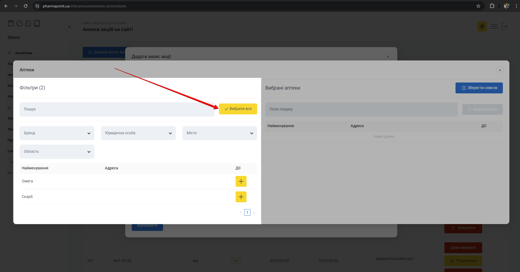Save the list with Зберегти список
Image resolution: width=520 pixels, height=272 pixels.
[x=479, y=88]
